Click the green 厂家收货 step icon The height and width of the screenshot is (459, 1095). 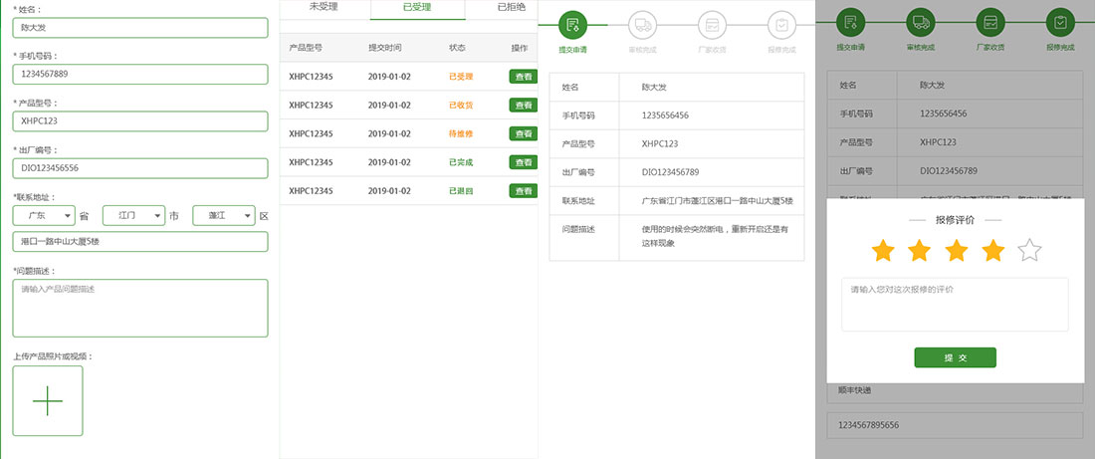coord(989,21)
